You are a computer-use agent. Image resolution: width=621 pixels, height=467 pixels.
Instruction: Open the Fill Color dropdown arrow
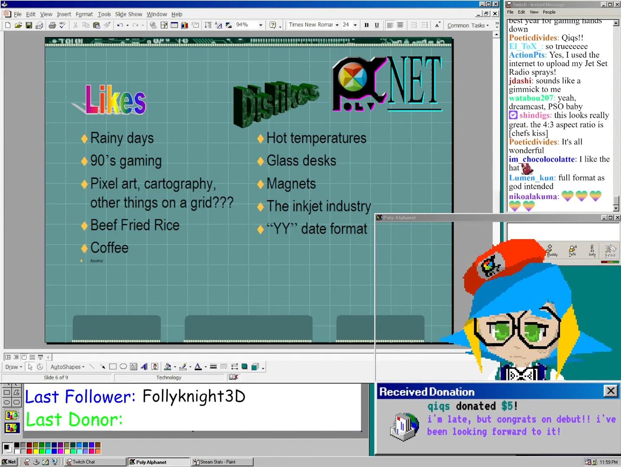point(175,367)
